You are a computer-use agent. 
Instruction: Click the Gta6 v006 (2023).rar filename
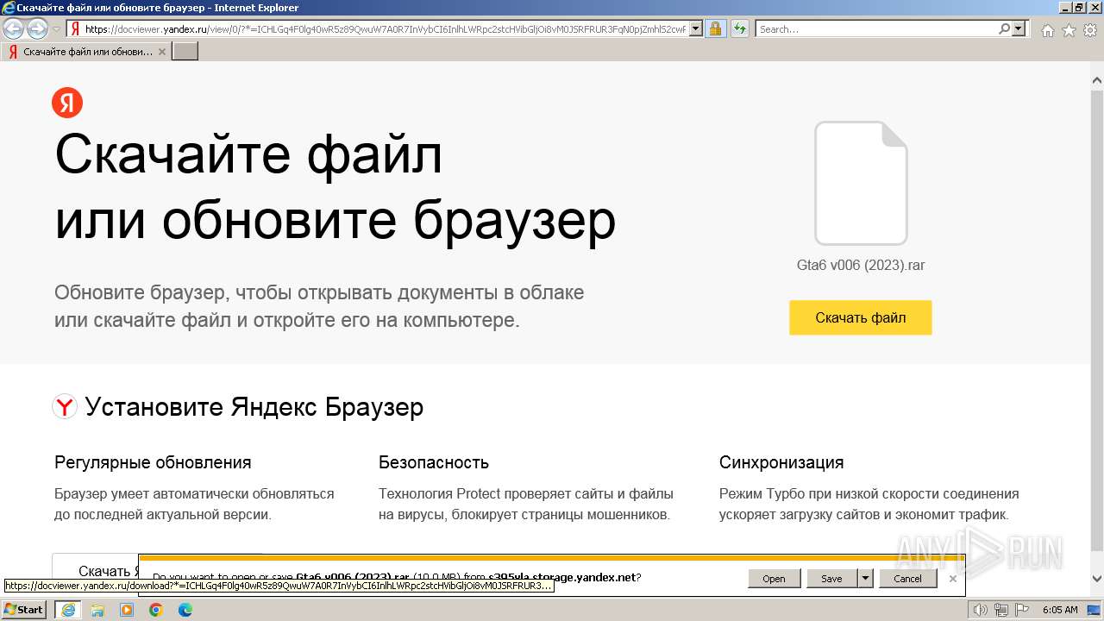pos(861,265)
